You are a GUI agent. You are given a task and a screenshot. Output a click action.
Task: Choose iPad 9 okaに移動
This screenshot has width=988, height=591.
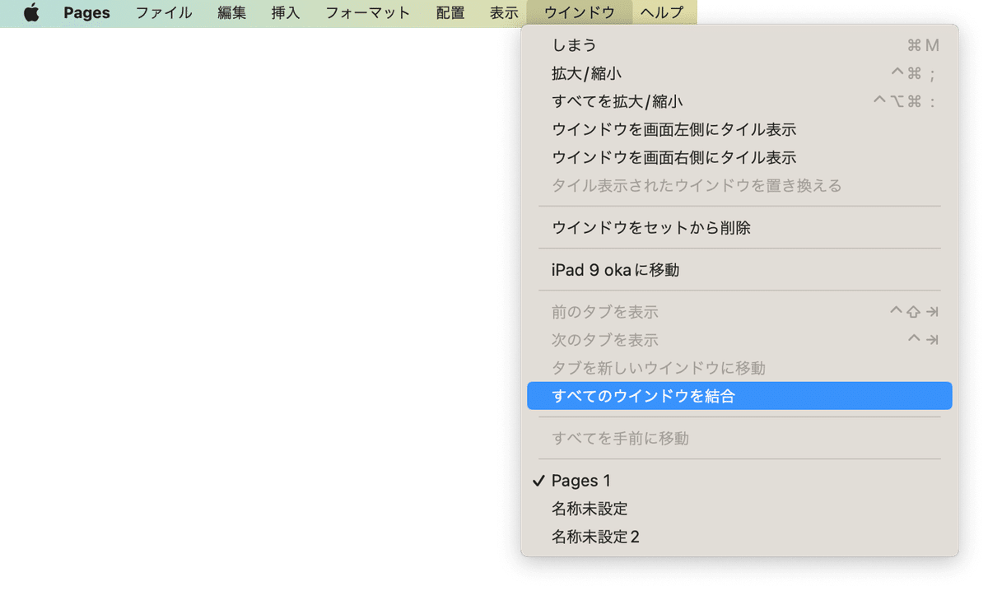coord(739,269)
